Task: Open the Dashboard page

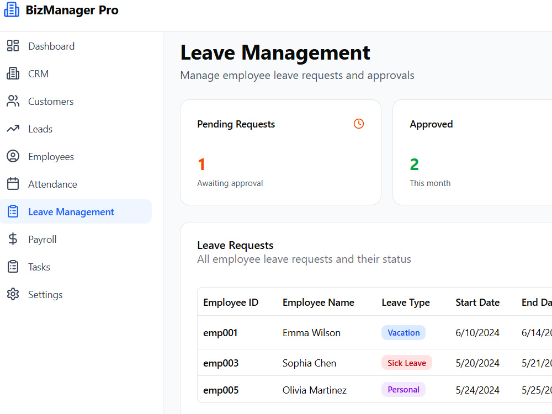Action: click(x=76, y=46)
